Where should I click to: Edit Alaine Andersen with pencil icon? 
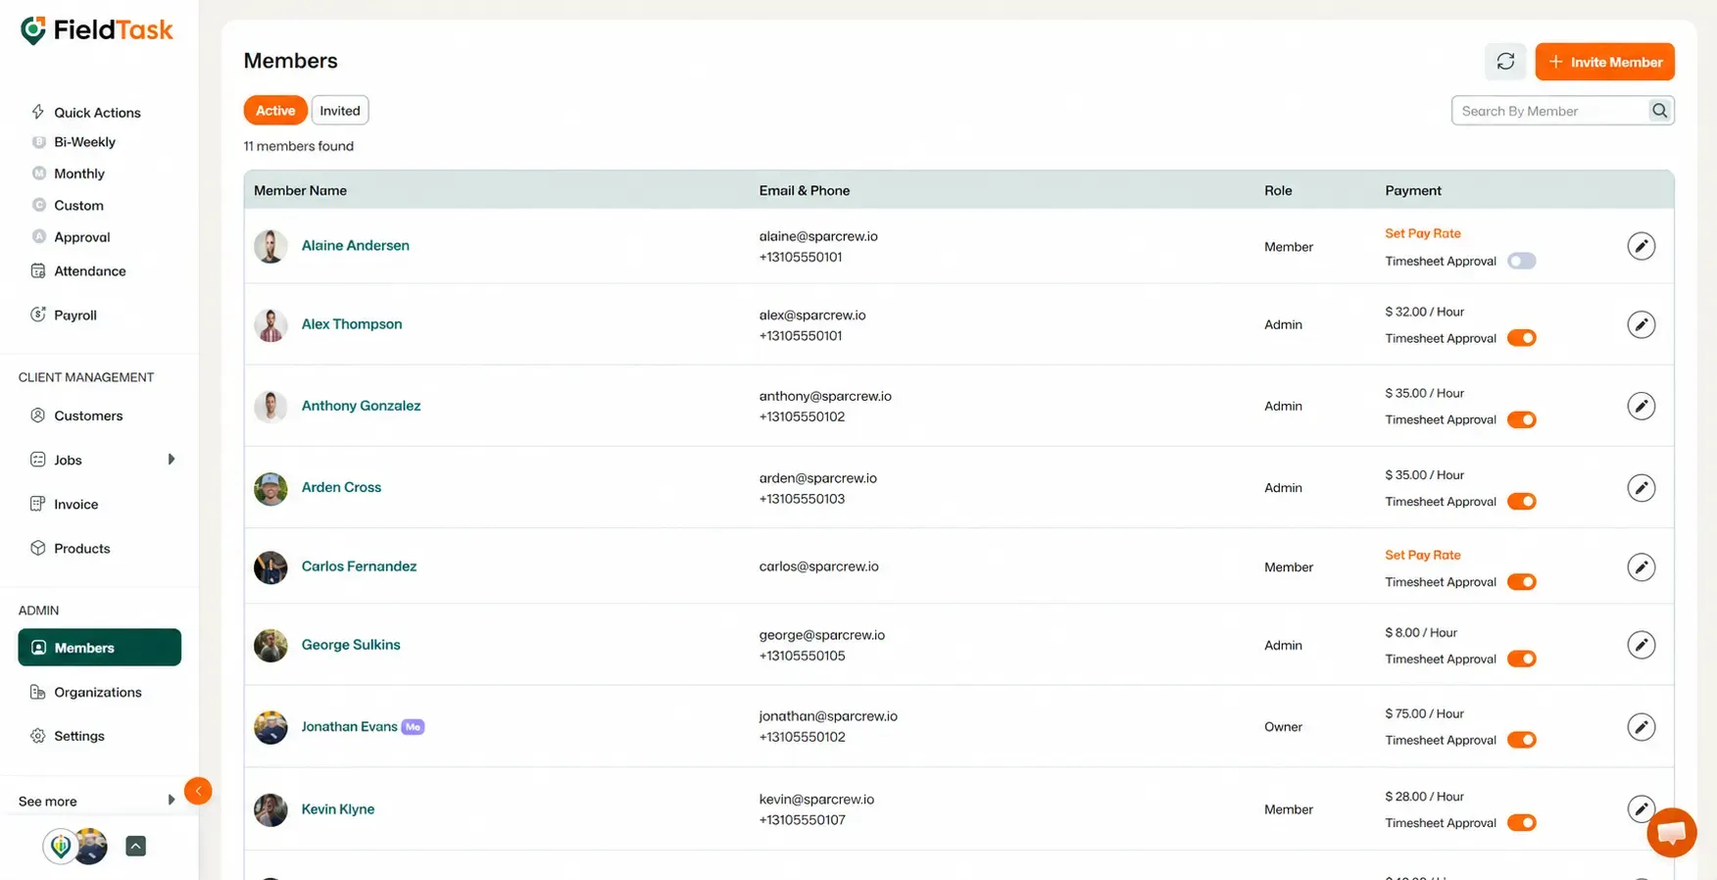pyautogui.click(x=1641, y=246)
